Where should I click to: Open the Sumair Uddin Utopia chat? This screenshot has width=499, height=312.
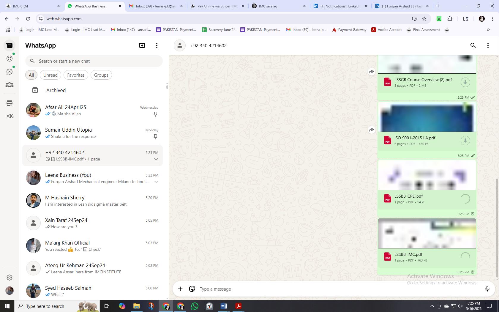coord(93,133)
